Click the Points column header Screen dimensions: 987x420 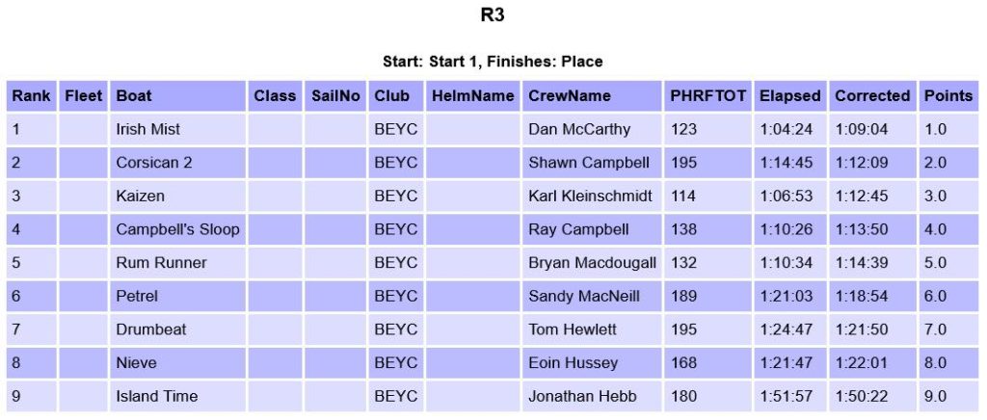coord(947,96)
